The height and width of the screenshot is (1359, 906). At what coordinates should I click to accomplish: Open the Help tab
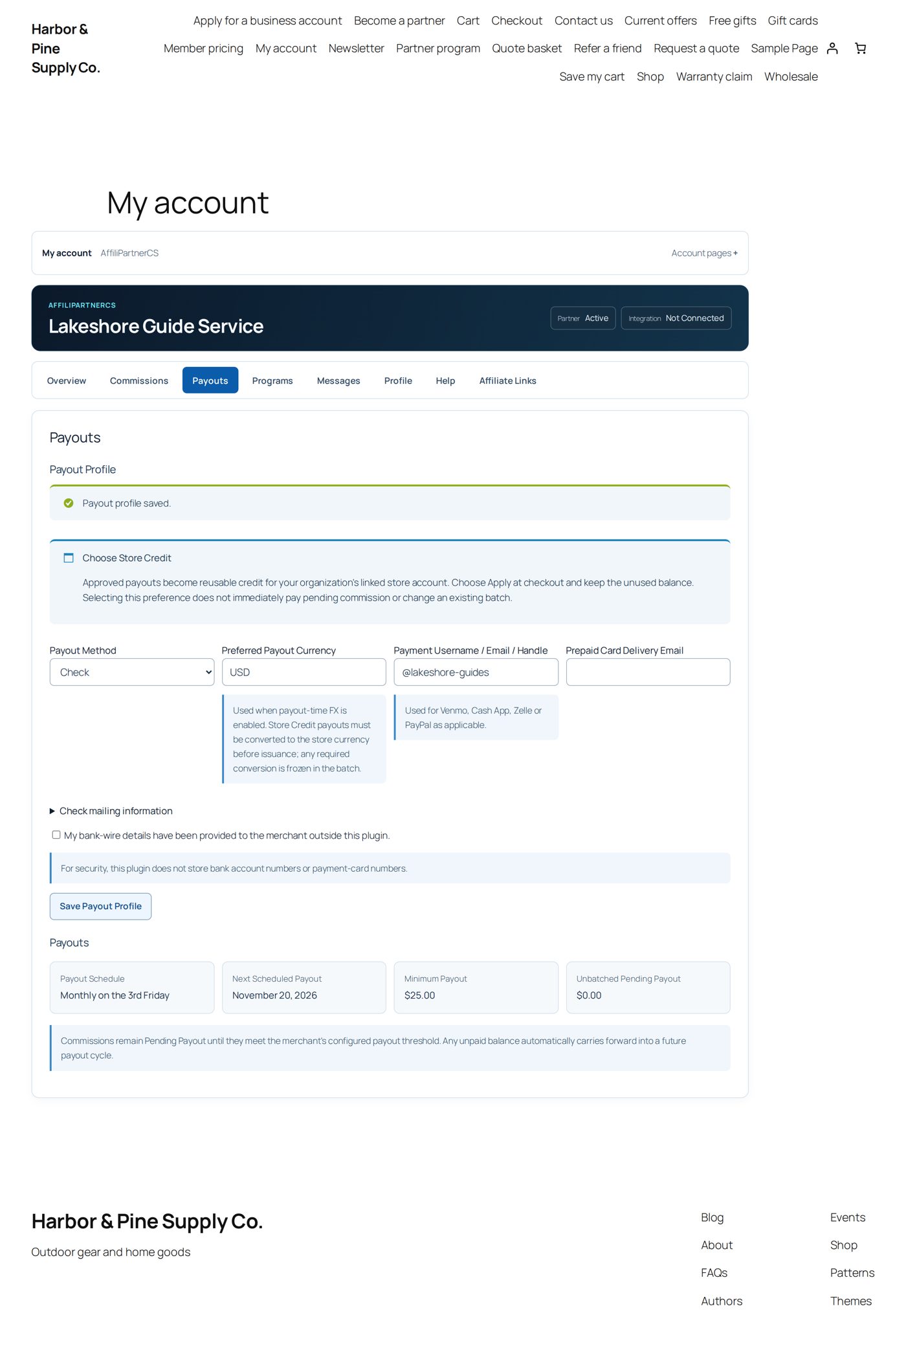[445, 381]
